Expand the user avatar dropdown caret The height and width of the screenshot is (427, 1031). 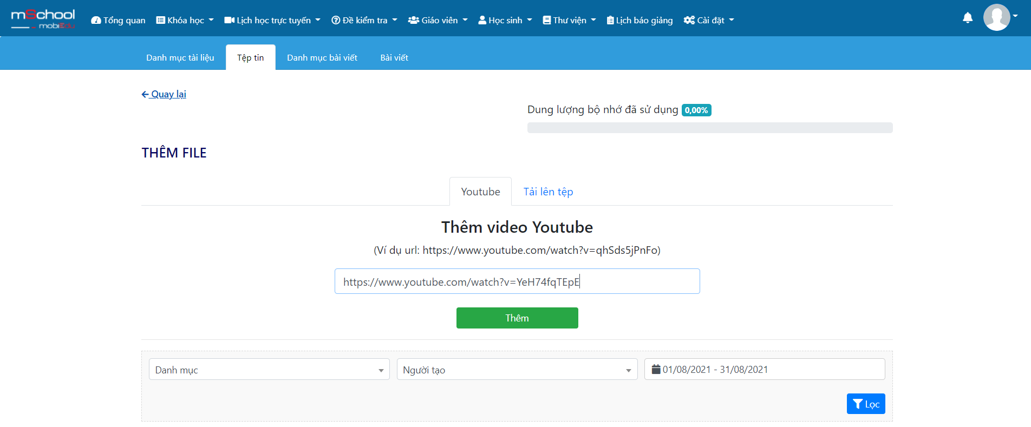point(1015,16)
